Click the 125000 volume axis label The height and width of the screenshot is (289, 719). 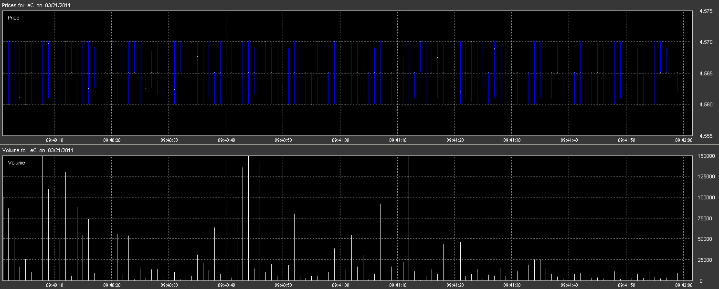coord(706,177)
